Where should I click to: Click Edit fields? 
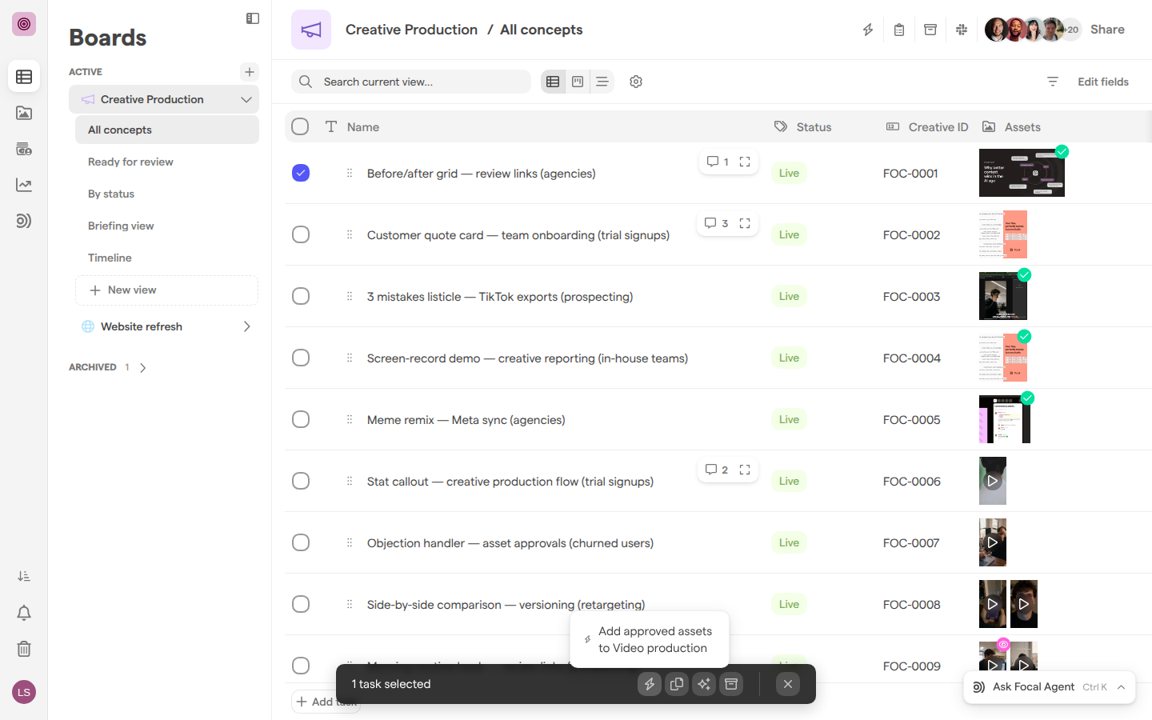[1103, 82]
